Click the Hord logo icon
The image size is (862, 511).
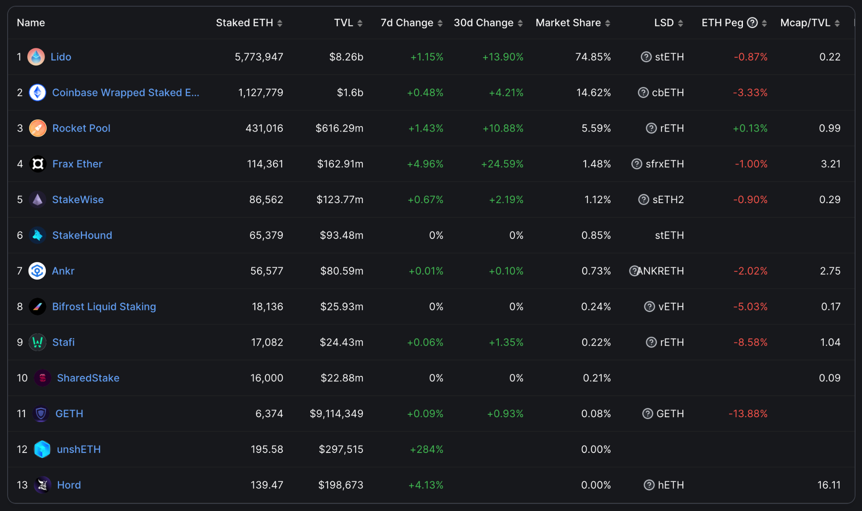43,485
